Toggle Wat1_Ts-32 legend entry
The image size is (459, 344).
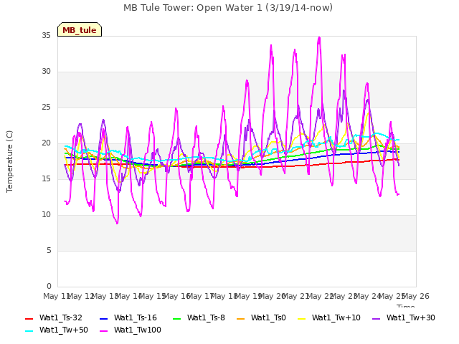point(54,318)
